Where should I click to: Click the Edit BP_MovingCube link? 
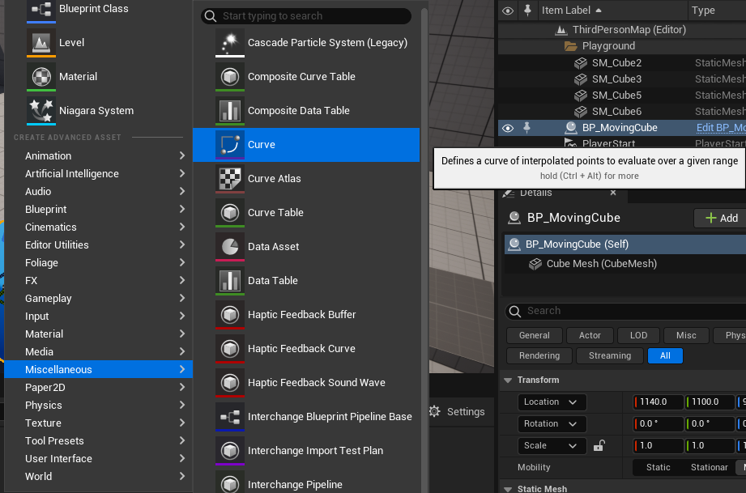[x=721, y=127]
